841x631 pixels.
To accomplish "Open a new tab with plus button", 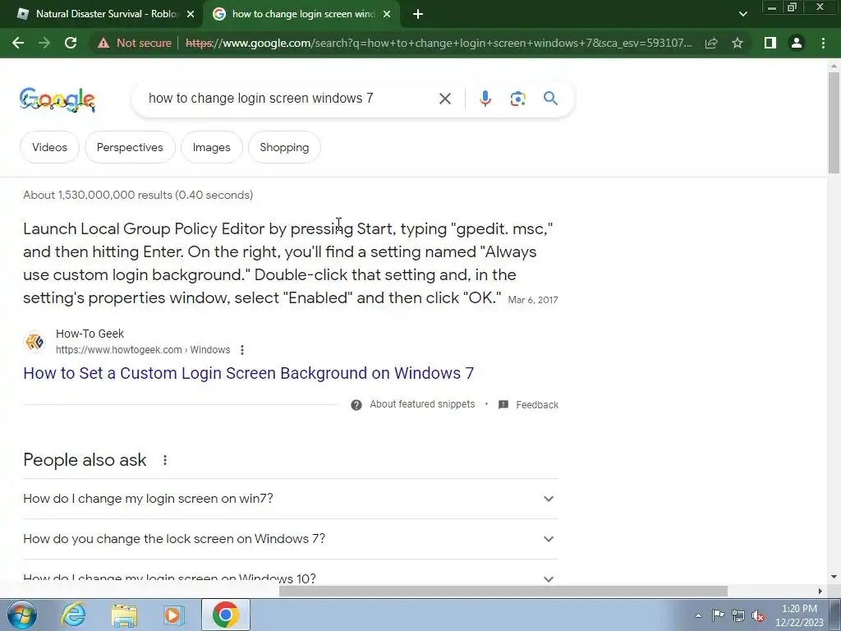I will [418, 14].
